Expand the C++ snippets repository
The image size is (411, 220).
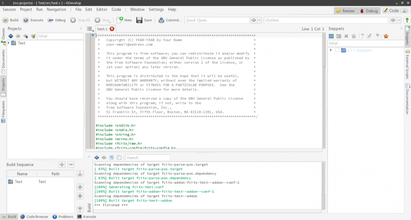331,50
